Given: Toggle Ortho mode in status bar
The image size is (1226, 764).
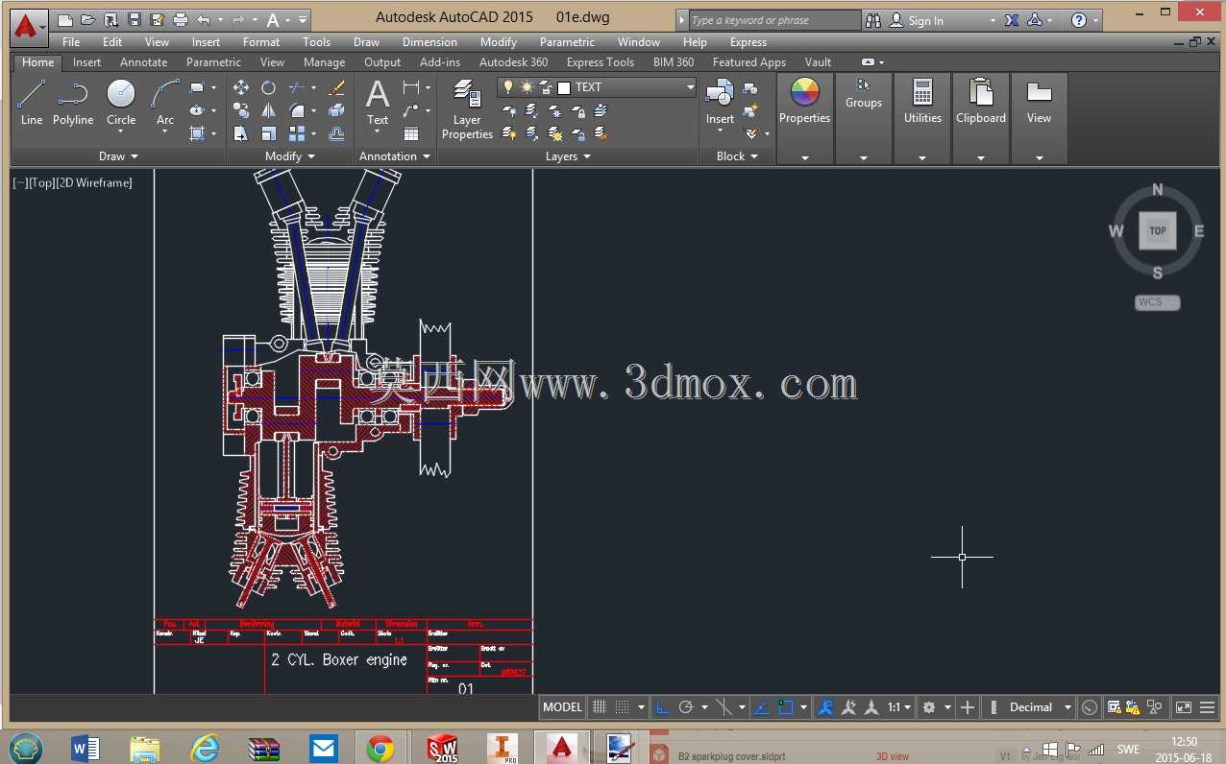Looking at the screenshot, I should (x=662, y=707).
